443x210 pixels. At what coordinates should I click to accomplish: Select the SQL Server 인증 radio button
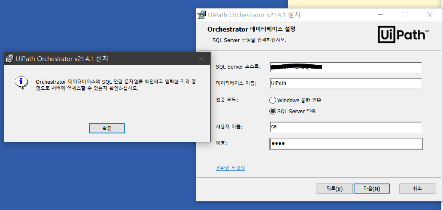(x=273, y=111)
